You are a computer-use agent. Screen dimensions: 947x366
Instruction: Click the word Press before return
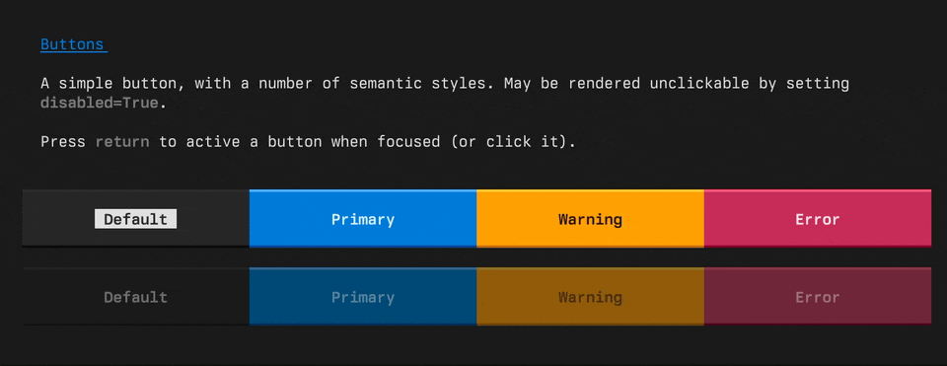click(63, 142)
